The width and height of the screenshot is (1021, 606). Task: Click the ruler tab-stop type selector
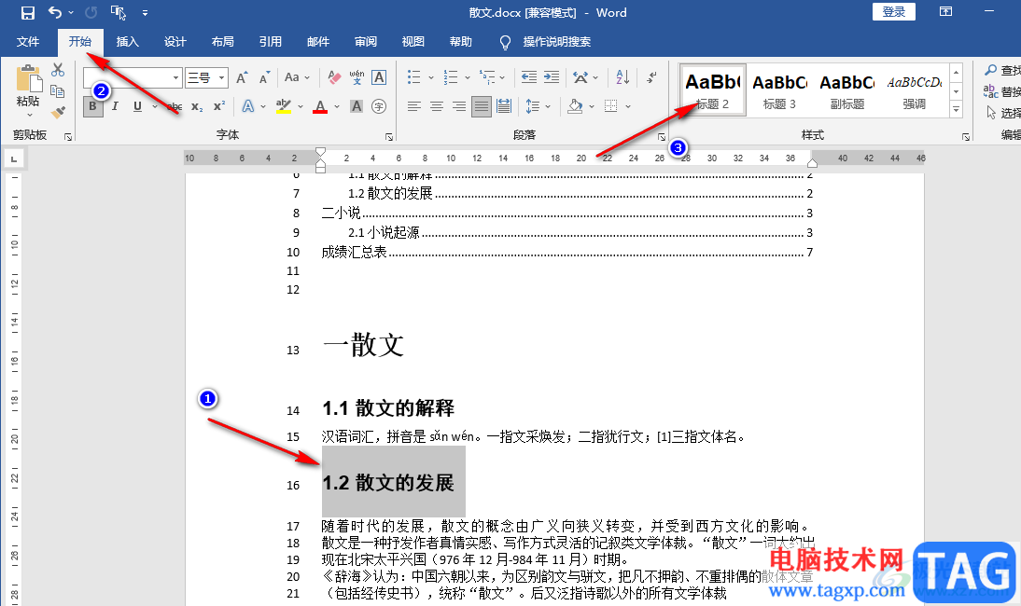click(14, 158)
